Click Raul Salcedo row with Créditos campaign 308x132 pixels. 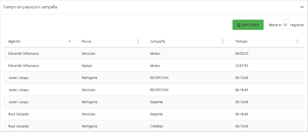[x=18, y=126]
